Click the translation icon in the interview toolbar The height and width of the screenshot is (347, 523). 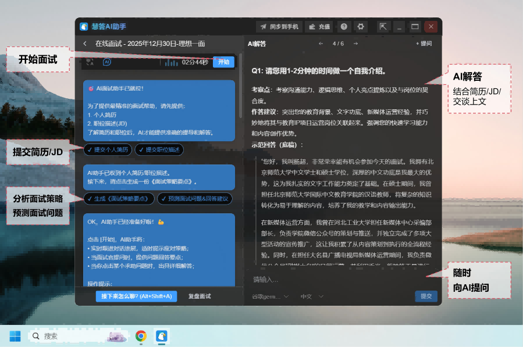coord(90,62)
